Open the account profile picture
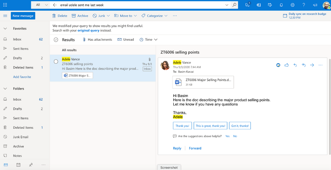The height and width of the screenshot is (170, 331). (x=326, y=5)
